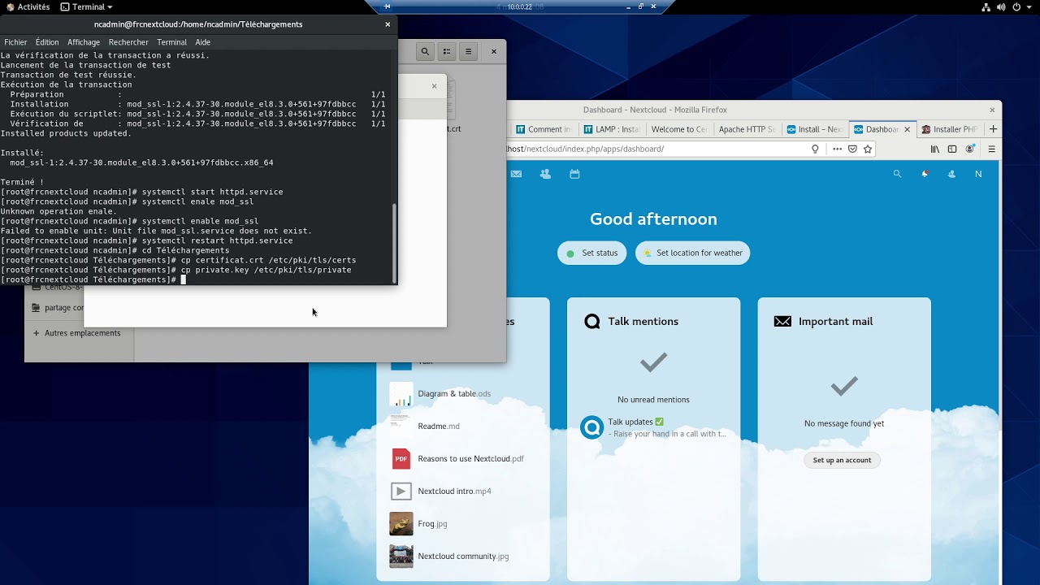1040x585 pixels.
Task: Switch to the 'Install – Nex' Firefox tab
Action: click(814, 129)
